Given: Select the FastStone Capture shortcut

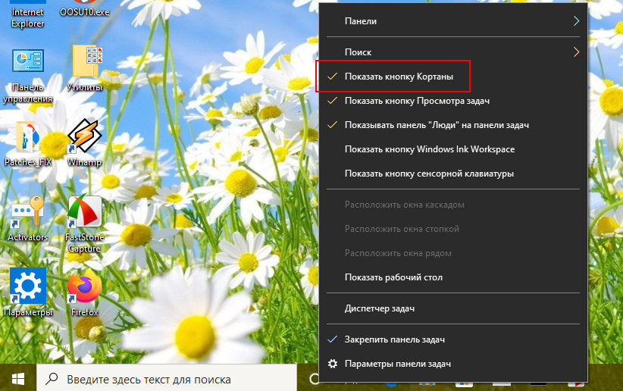Looking at the screenshot, I should coord(84,224).
